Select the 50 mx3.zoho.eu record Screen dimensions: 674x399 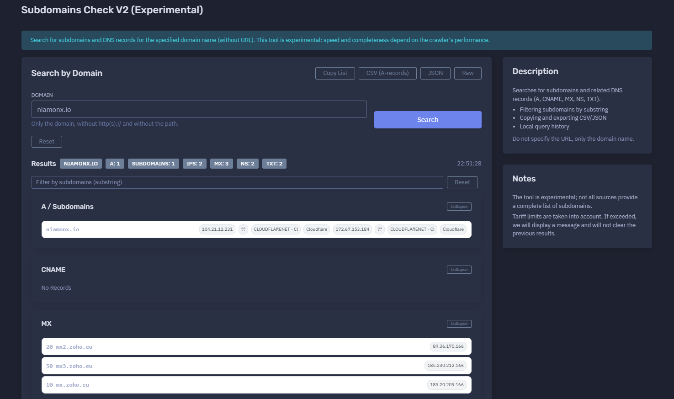(x=256, y=366)
